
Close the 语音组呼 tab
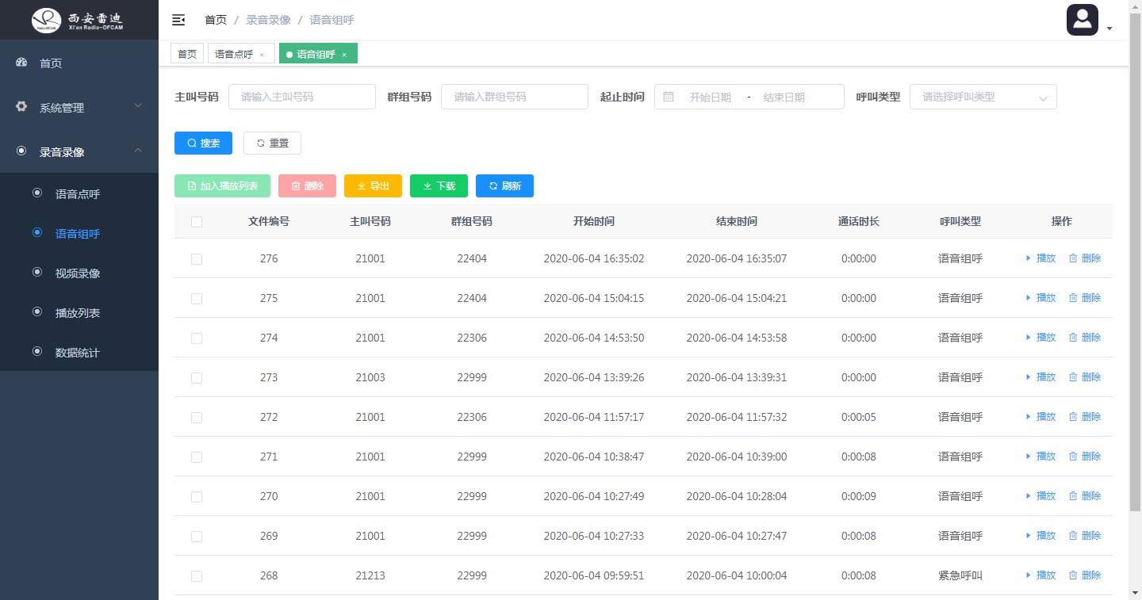(x=344, y=55)
